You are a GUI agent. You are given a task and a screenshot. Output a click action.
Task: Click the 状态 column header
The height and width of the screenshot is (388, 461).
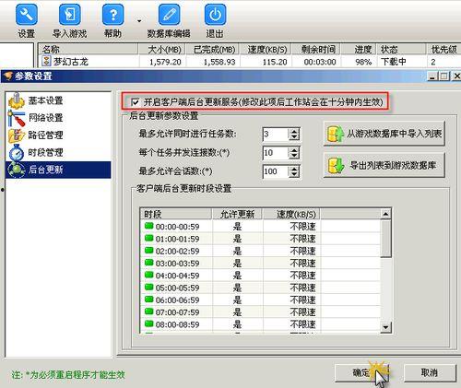[x=402, y=49]
